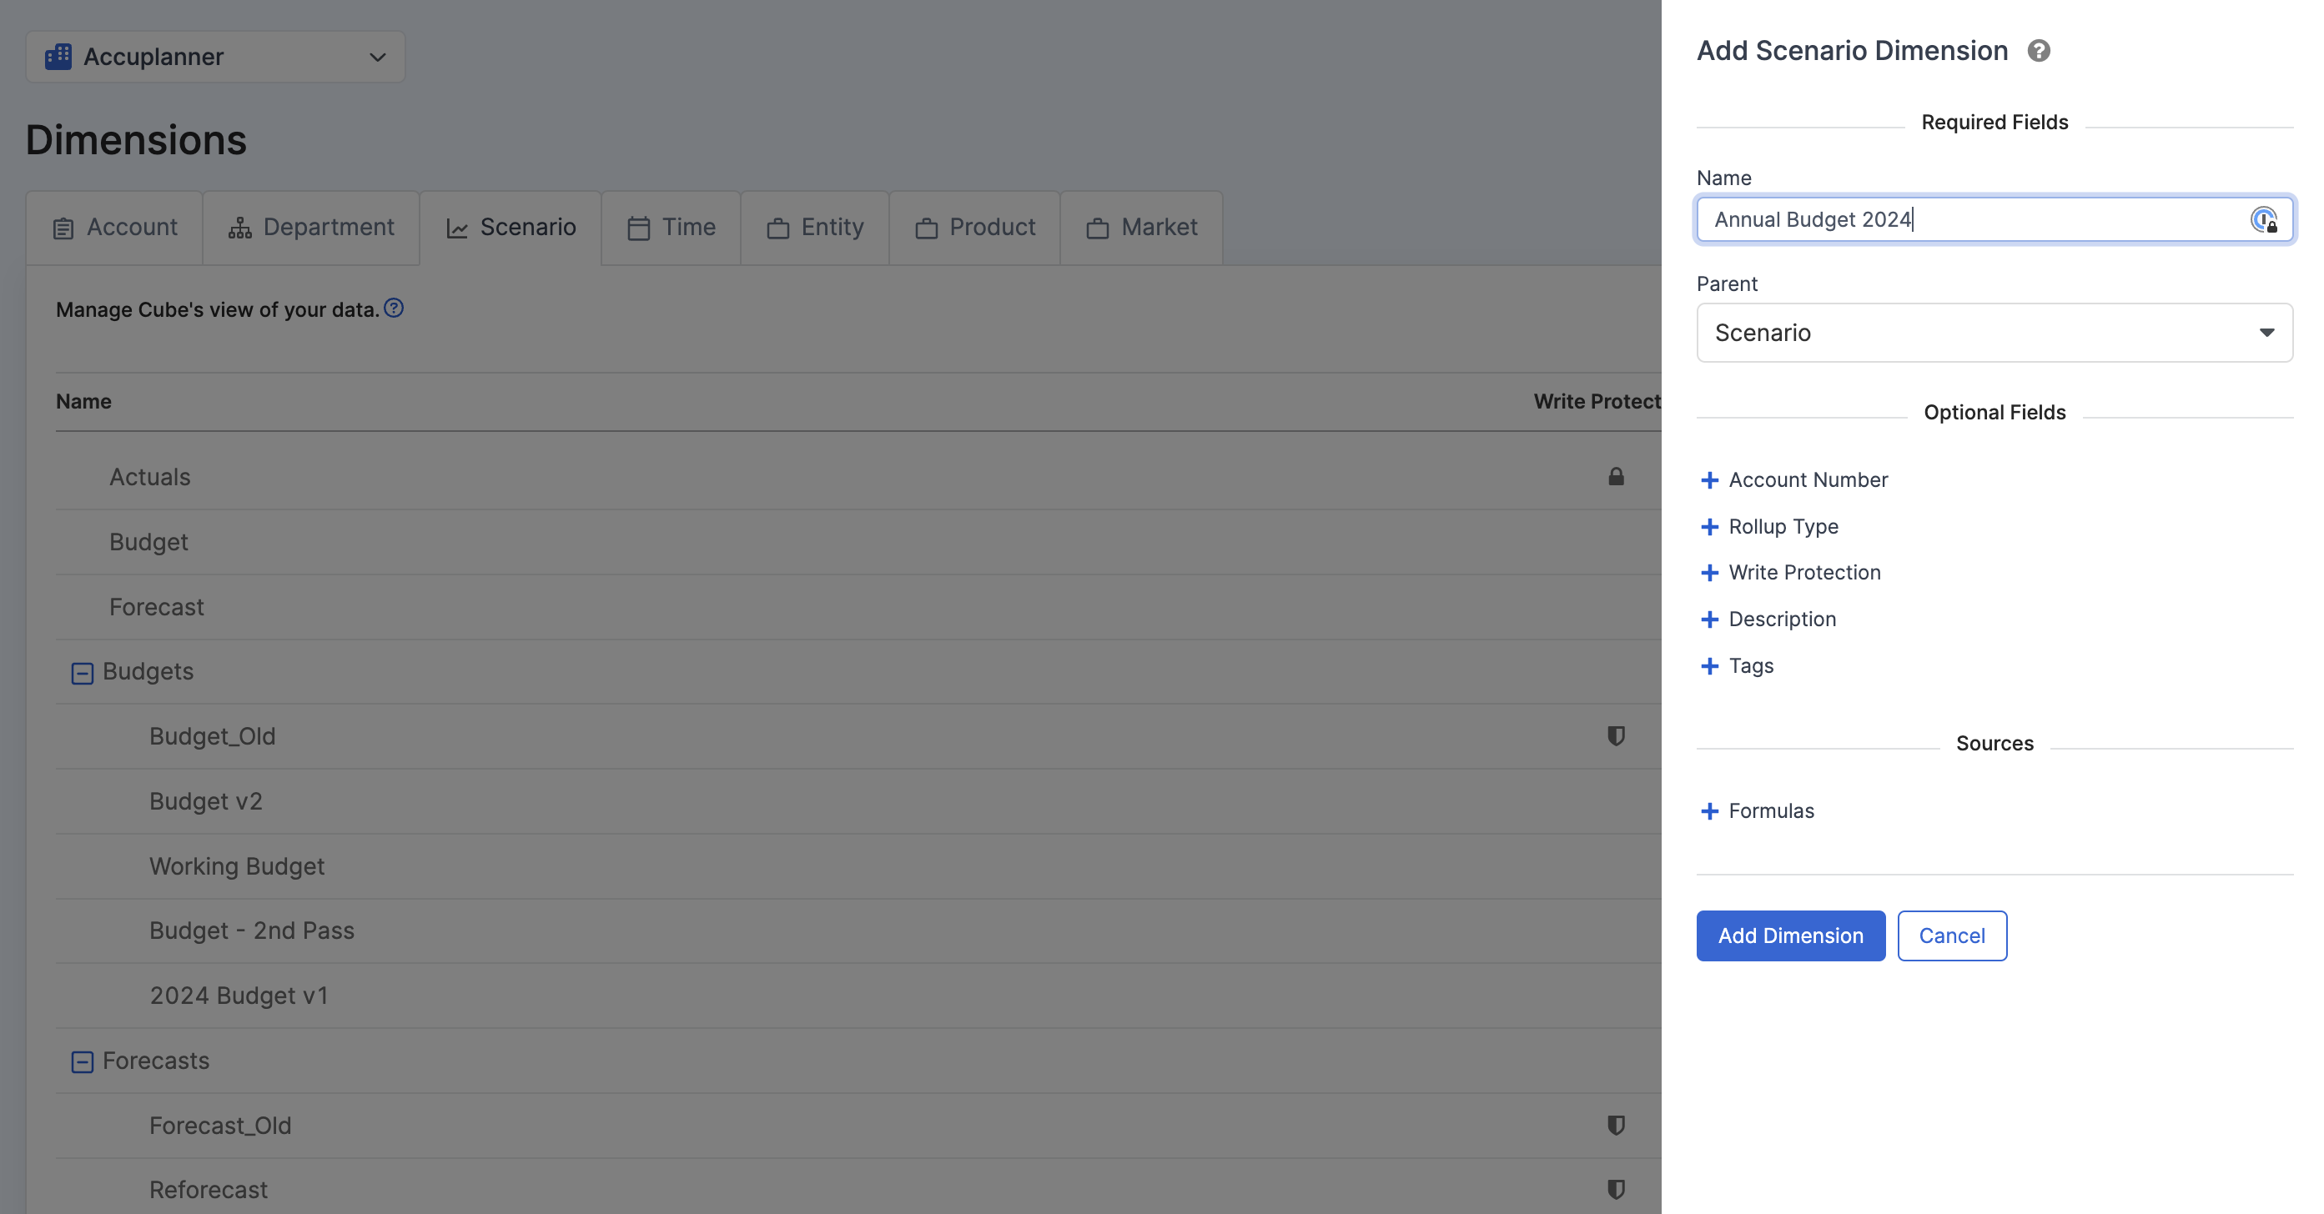The height and width of the screenshot is (1214, 2324).
Task: Expand the Description optional field
Action: click(x=1768, y=620)
